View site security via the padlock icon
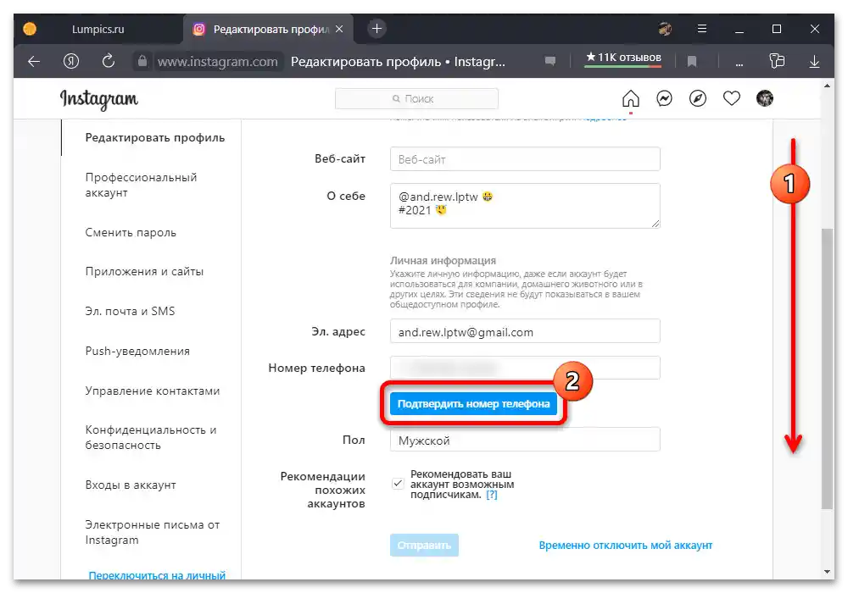848x593 pixels. 142,61
